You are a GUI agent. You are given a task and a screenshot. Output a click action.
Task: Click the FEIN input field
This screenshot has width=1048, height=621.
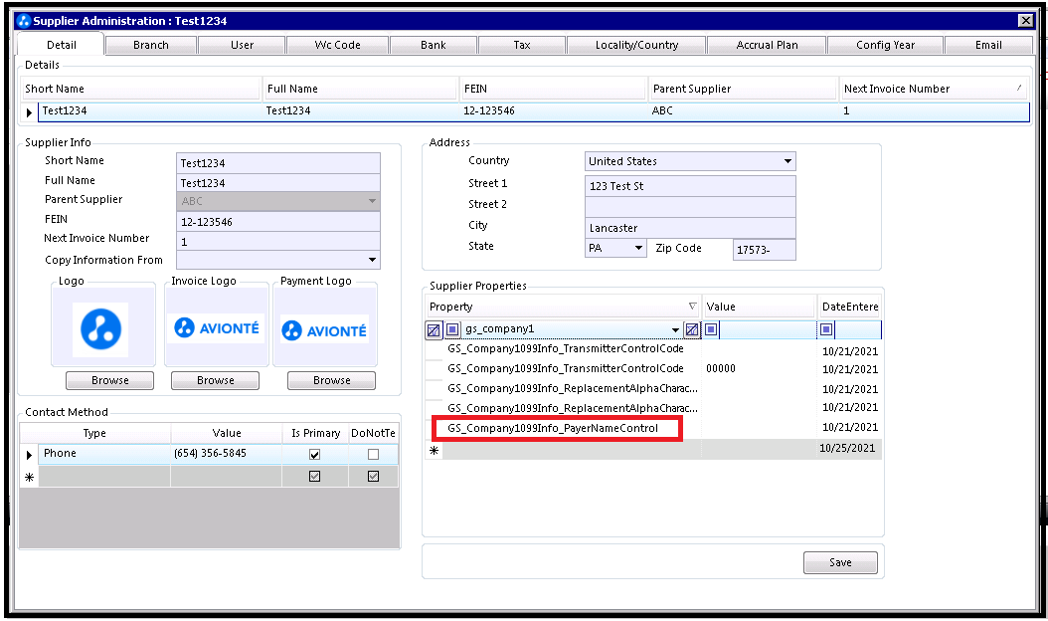[278, 222]
